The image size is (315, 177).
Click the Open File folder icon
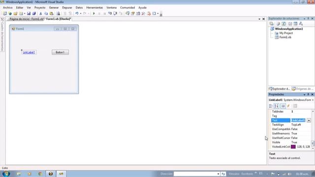click(15, 13)
